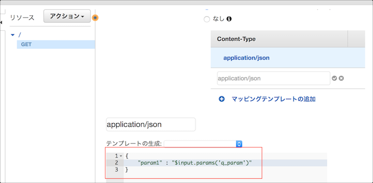373x183 pixels.
Task: Click マッピングテンプレートの追加 link
Action: (x=273, y=99)
